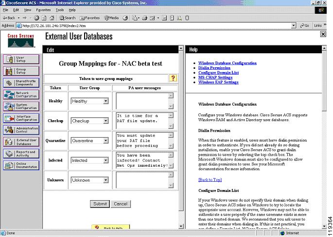Image resolution: width=333 pixels, height=237 pixels.
Task: Click the browser Back button
Action: pyautogui.click(x=9, y=18)
